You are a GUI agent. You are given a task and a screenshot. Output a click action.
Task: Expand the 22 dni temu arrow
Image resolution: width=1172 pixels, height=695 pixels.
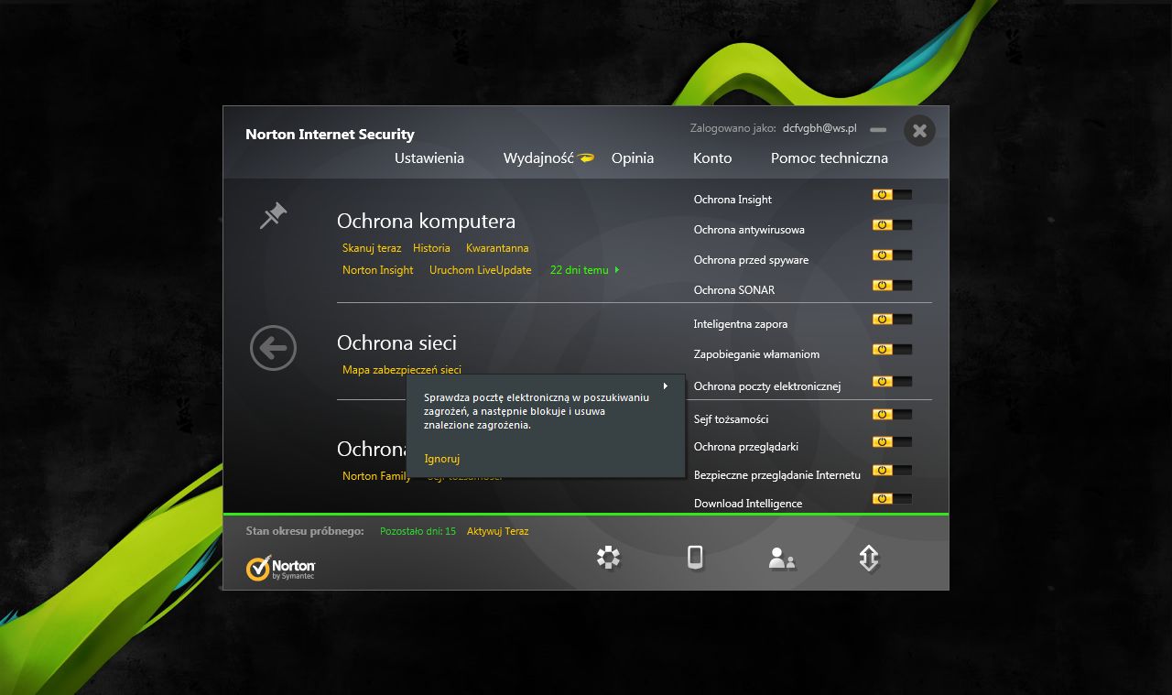click(617, 270)
